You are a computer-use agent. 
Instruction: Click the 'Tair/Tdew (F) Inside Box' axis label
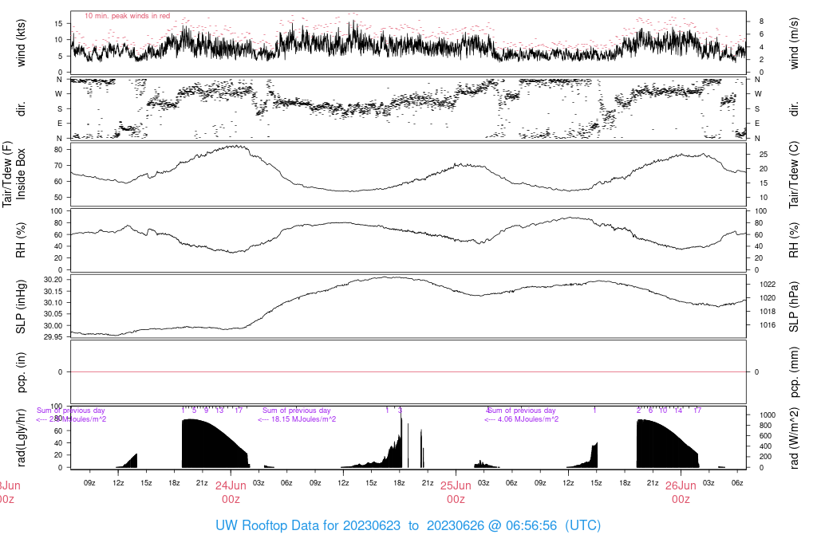click(14, 174)
